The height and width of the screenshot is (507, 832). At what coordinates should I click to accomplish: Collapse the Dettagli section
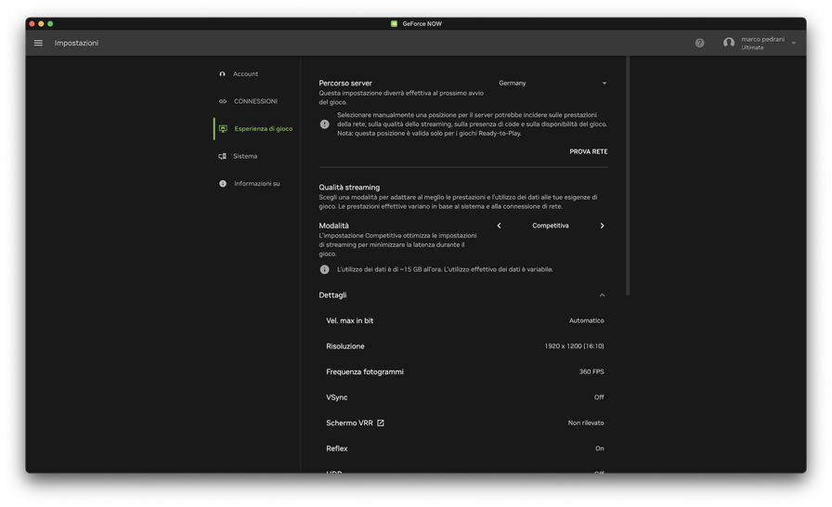pos(602,295)
